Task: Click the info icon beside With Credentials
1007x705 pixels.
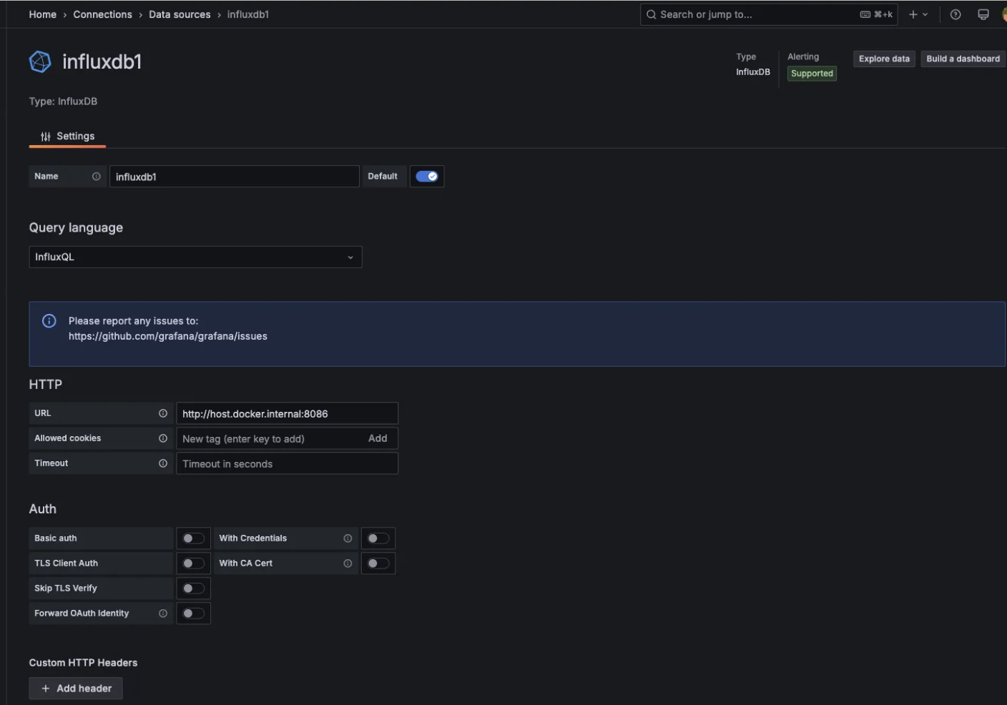Action: (348, 538)
